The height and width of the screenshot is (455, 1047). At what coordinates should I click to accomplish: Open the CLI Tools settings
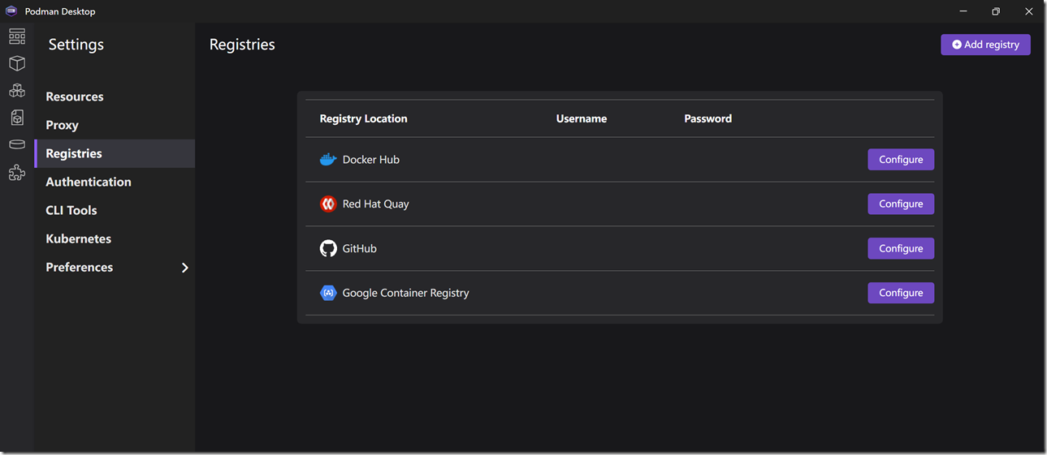[71, 210]
